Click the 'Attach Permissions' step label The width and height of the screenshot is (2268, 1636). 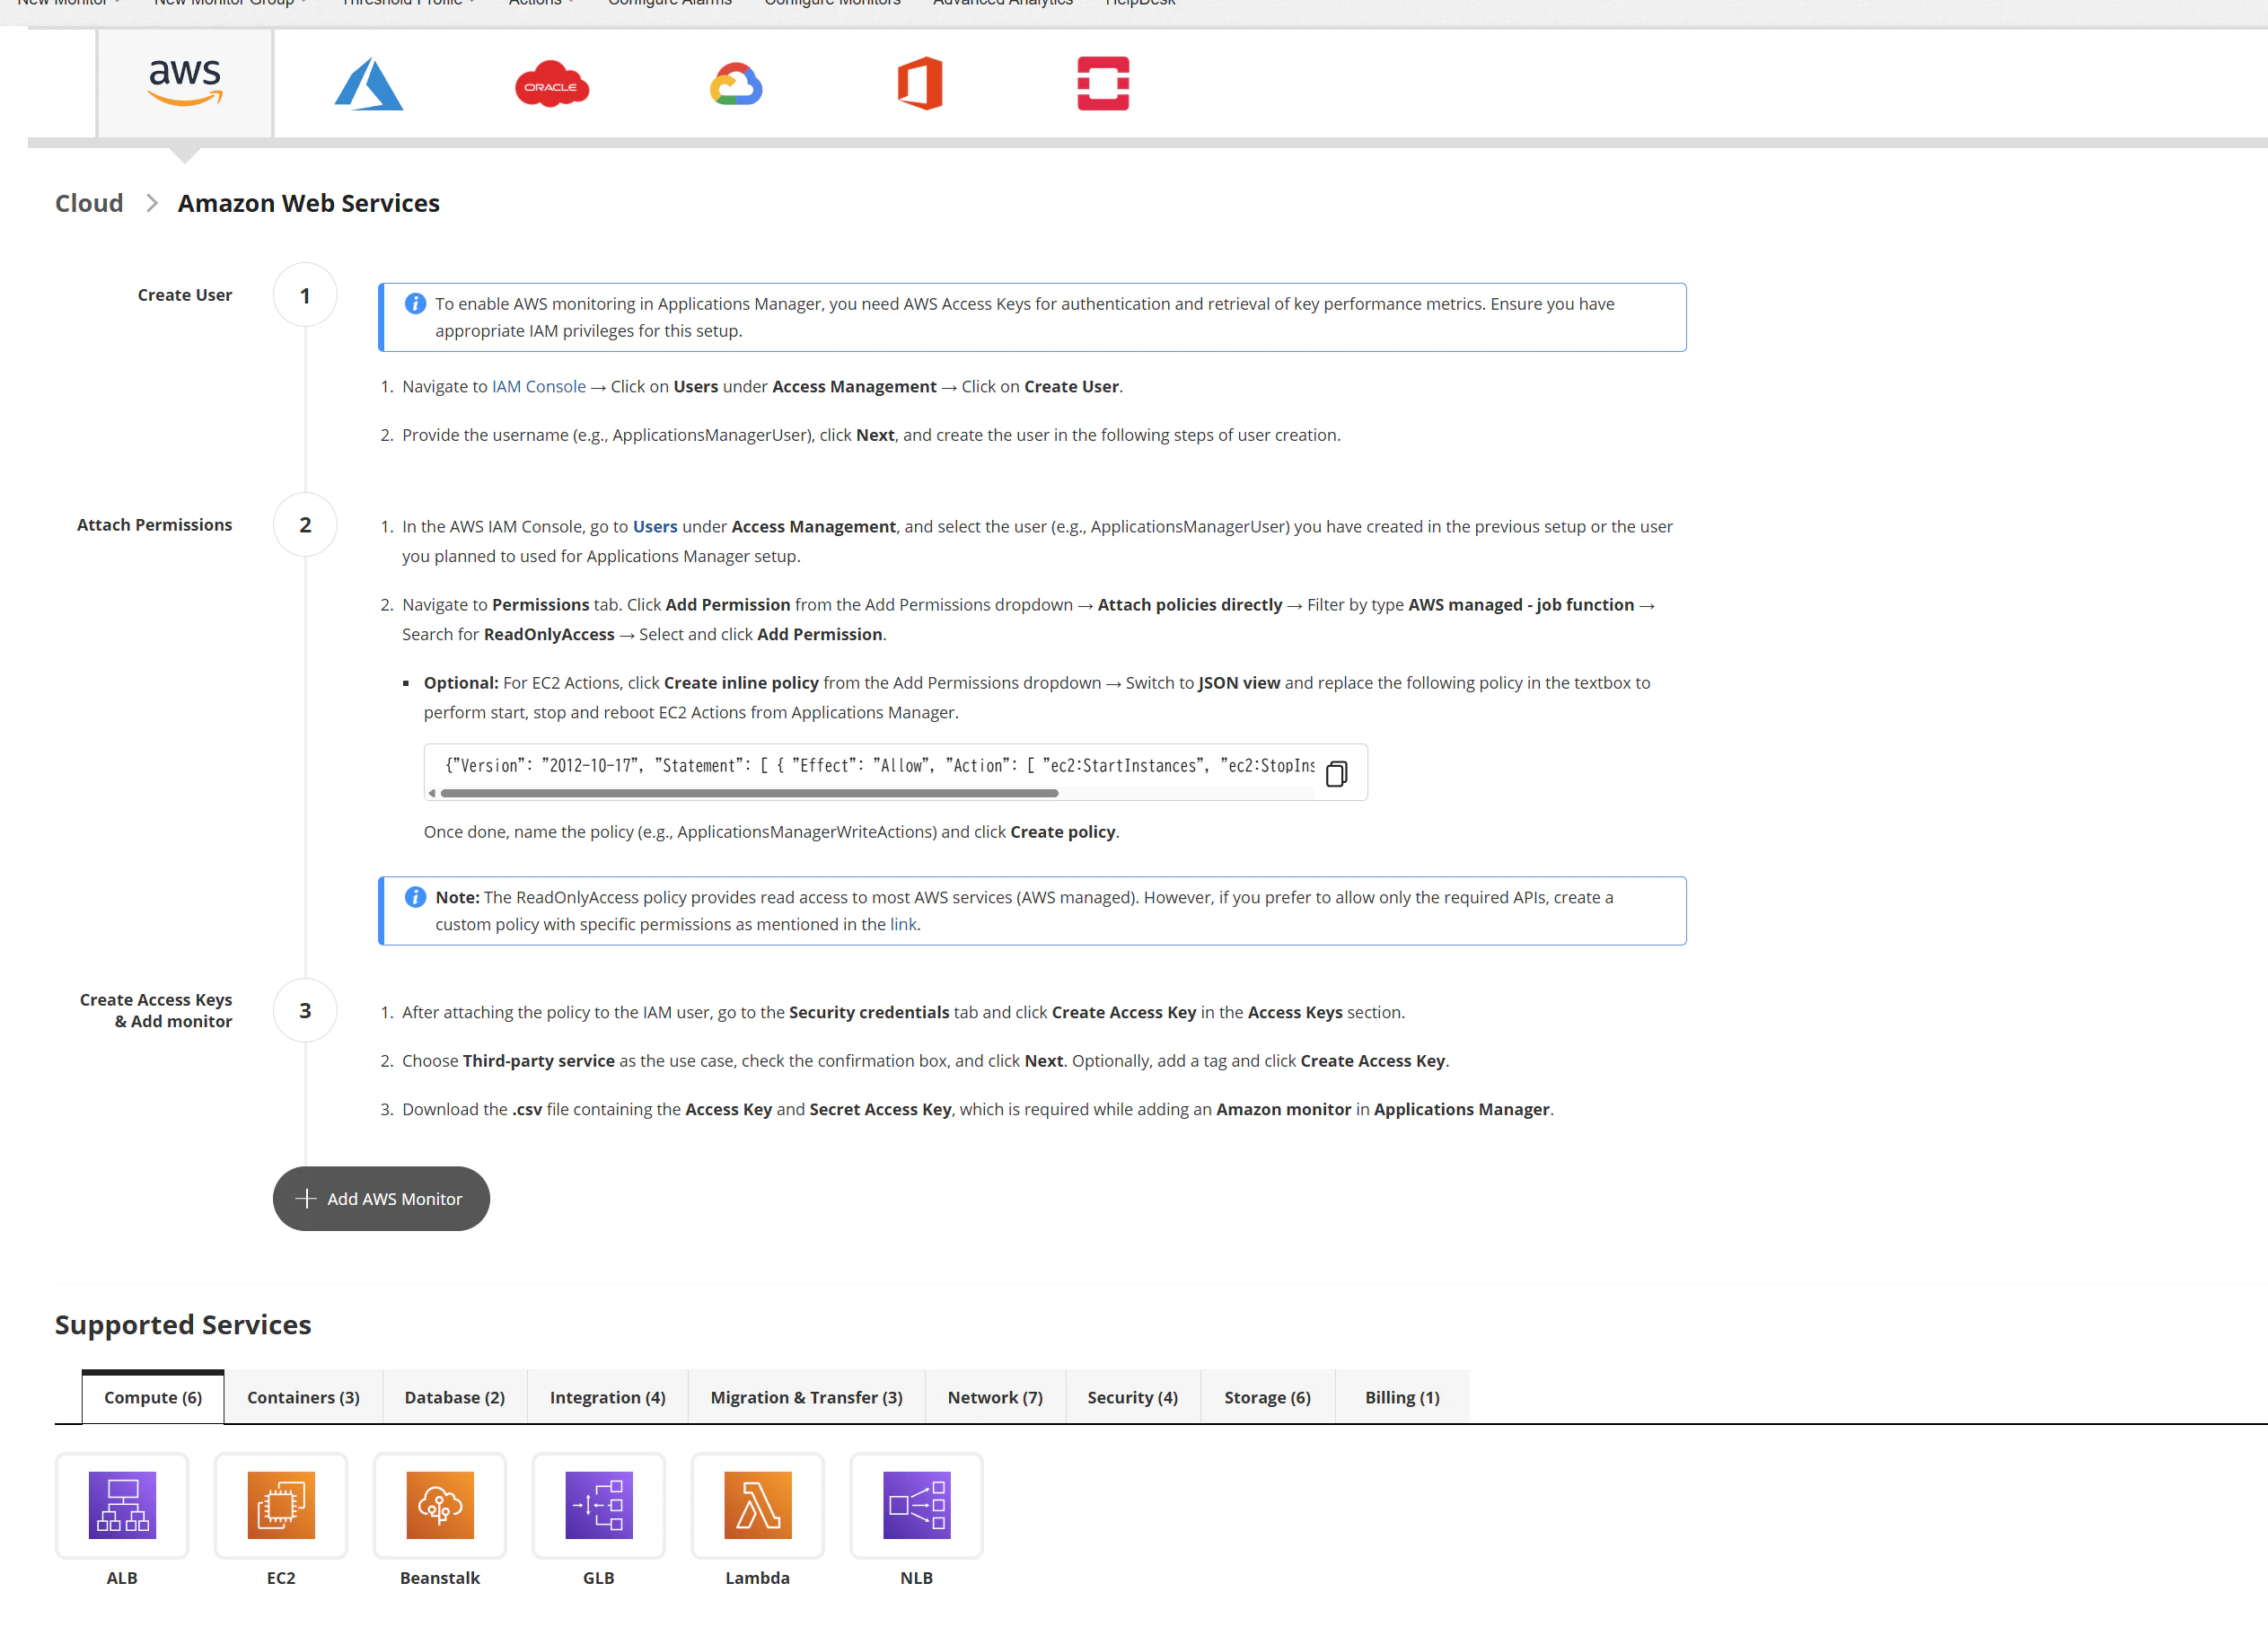[155, 525]
